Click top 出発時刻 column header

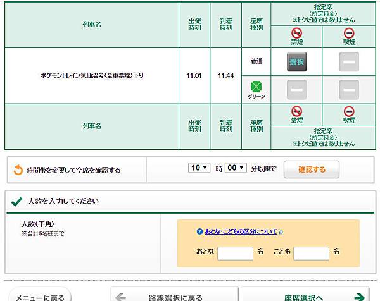194,24
